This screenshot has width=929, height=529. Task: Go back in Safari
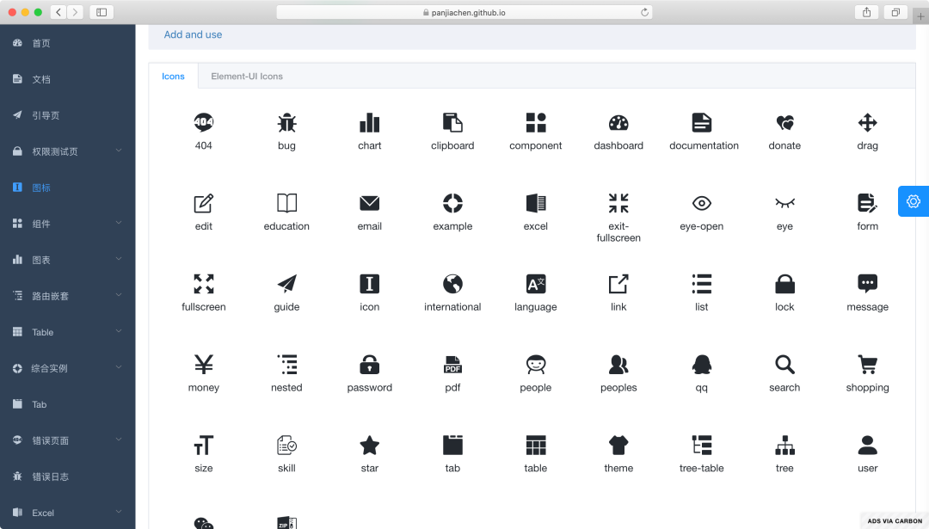click(x=58, y=12)
